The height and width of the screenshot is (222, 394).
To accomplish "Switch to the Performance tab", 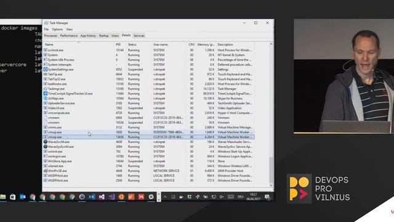I will [69, 36].
